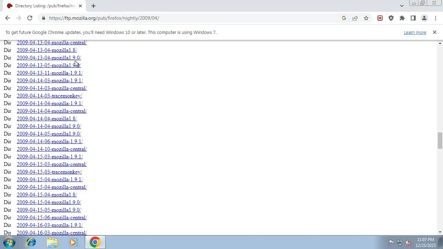Open 2009-04-14-03-mozilla-1.9.1/ directory

[x=50, y=81]
